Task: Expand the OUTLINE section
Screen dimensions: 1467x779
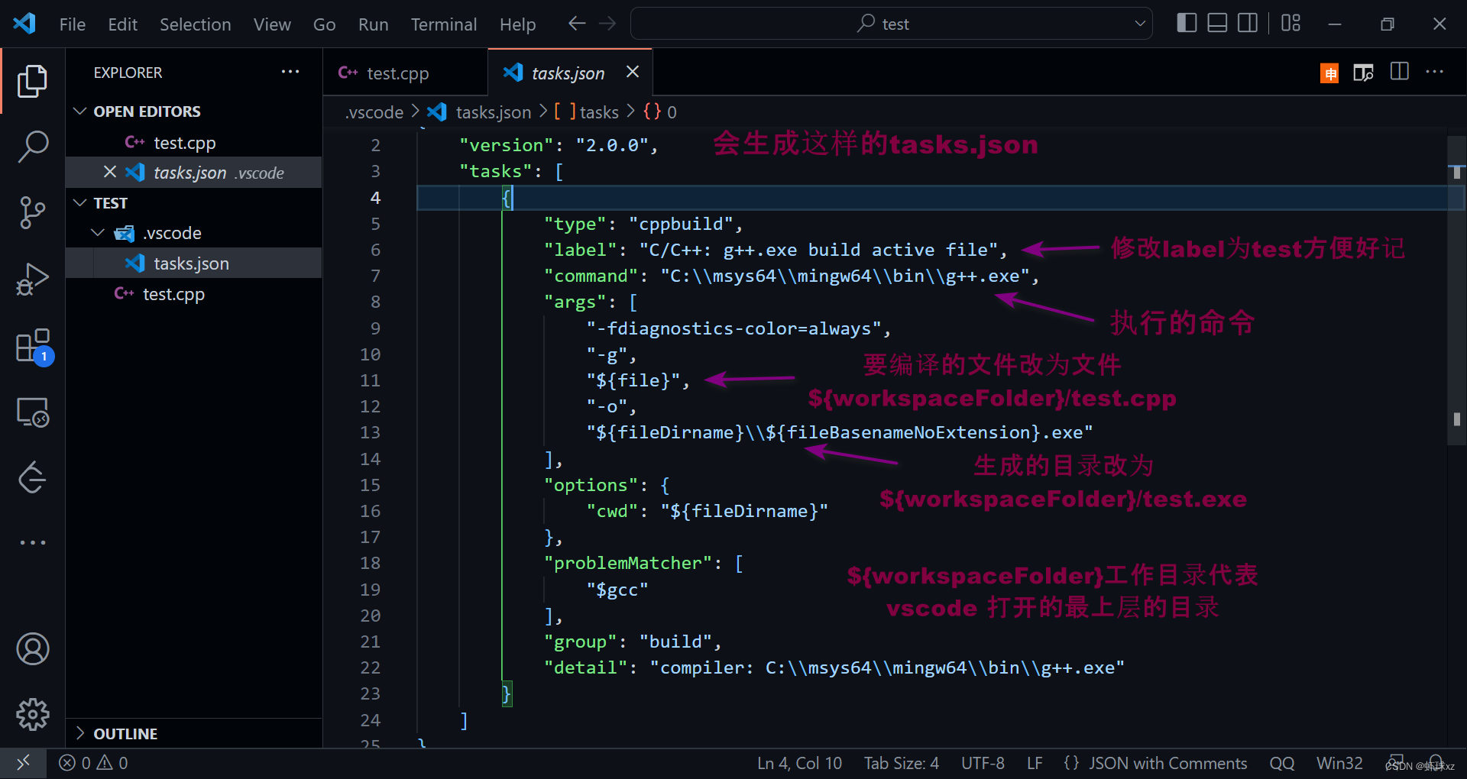Action: (79, 733)
